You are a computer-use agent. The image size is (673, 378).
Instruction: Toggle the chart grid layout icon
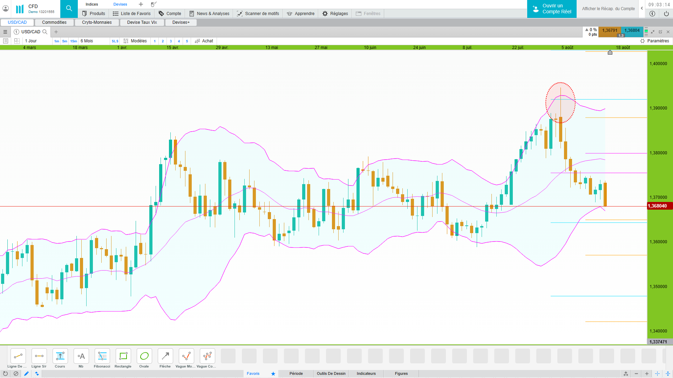click(17, 41)
